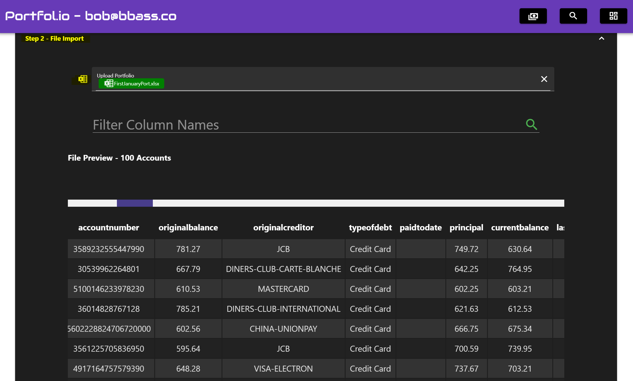Screen dimensions: 633x381
Task: Click the Step 2 - File Import label
Action: point(54,38)
